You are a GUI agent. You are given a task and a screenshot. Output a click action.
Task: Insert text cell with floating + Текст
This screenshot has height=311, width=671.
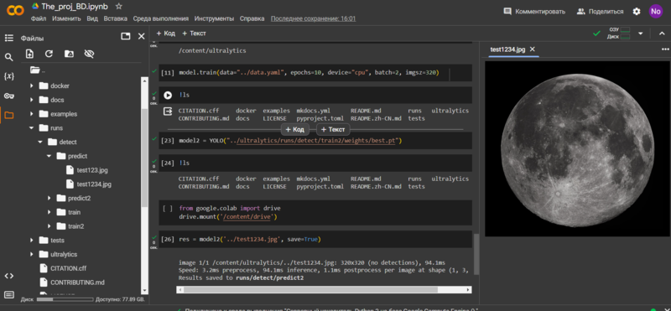pyautogui.click(x=333, y=129)
